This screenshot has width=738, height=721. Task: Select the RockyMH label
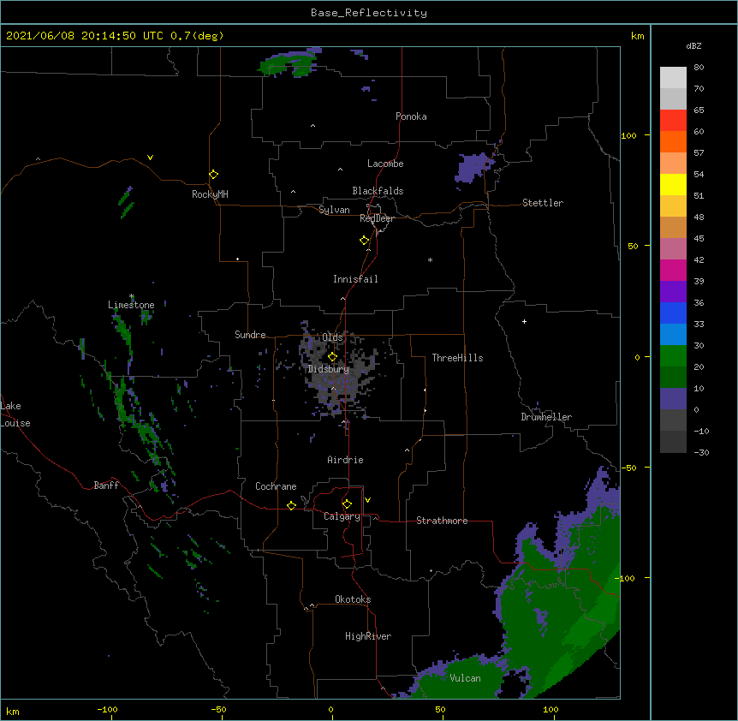(210, 194)
